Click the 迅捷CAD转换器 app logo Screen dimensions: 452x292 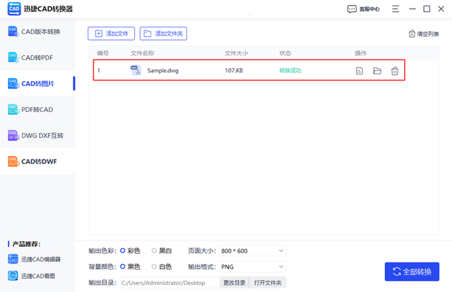(14, 9)
